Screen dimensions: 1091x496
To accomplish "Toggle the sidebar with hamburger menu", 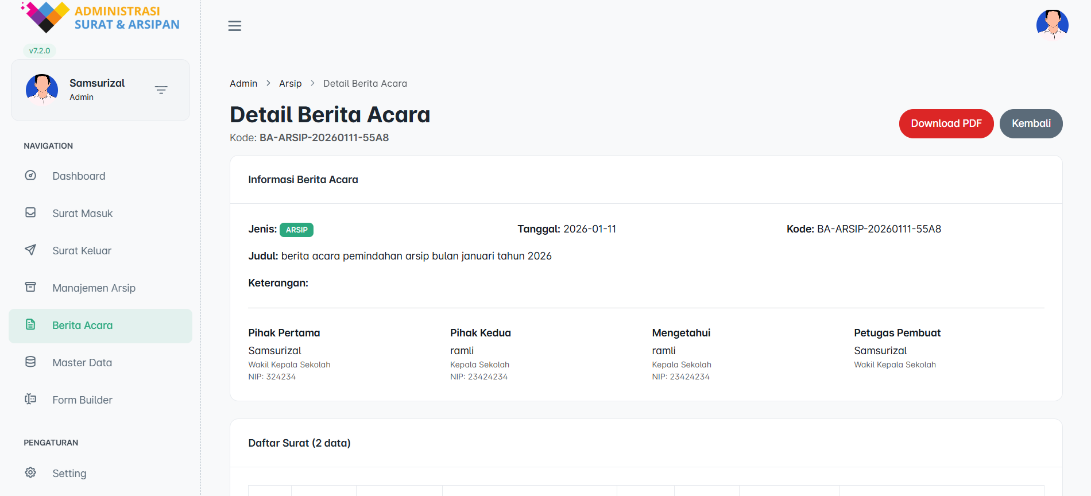I will 235,26.
